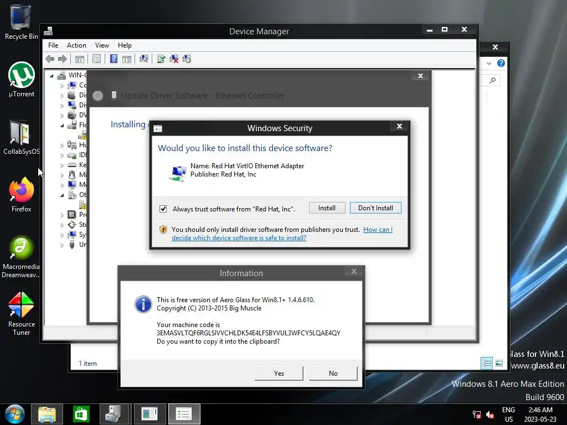Open File Explorer from the taskbar

tap(47, 414)
